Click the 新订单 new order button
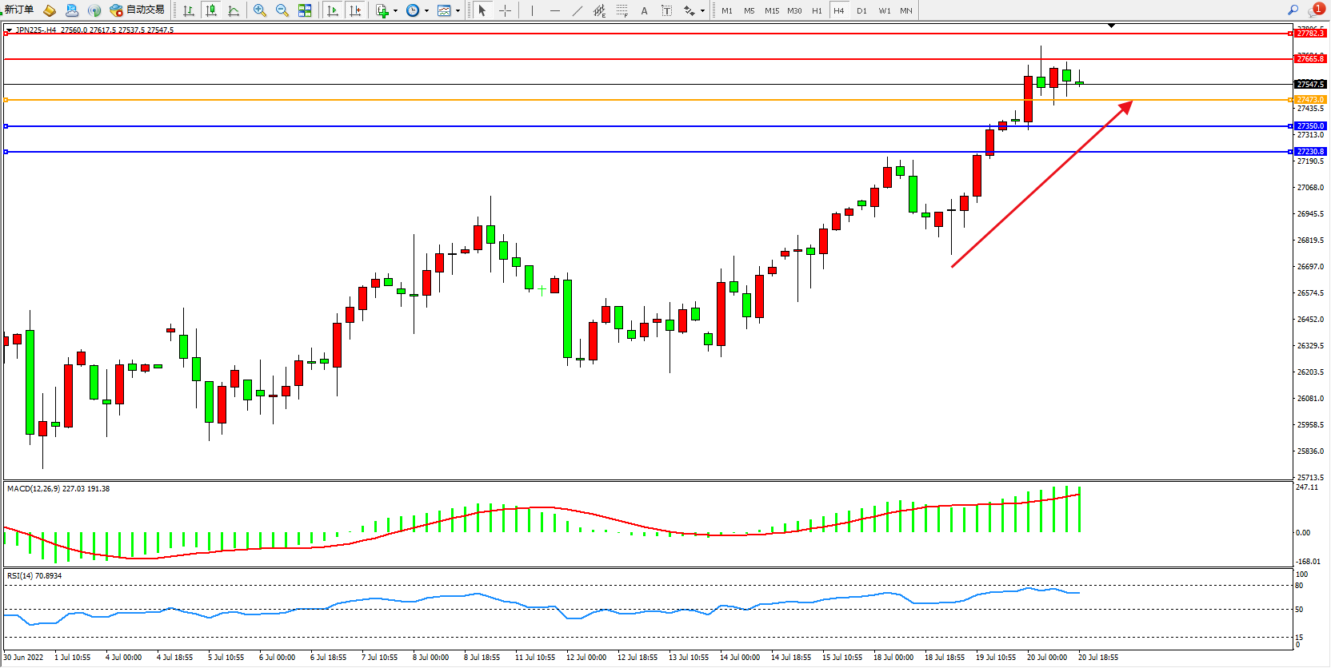Viewport: 1331px width, 668px height. [19, 10]
